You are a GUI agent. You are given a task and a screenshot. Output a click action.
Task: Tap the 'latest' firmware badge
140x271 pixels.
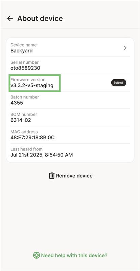coord(119,83)
